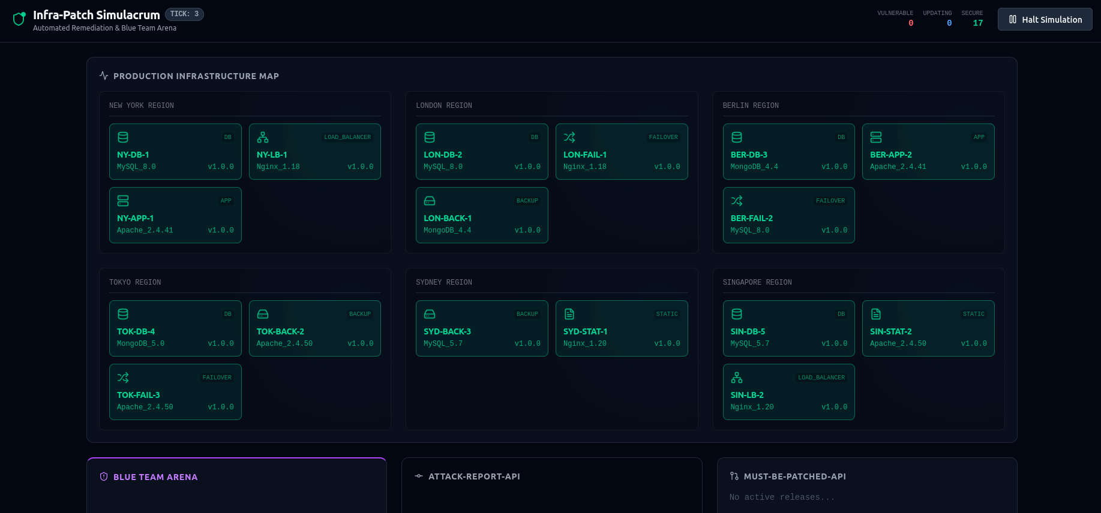Screen dimensions: 1101x513
Task: Select the LON-DB-2 server name
Action: [x=443, y=155]
